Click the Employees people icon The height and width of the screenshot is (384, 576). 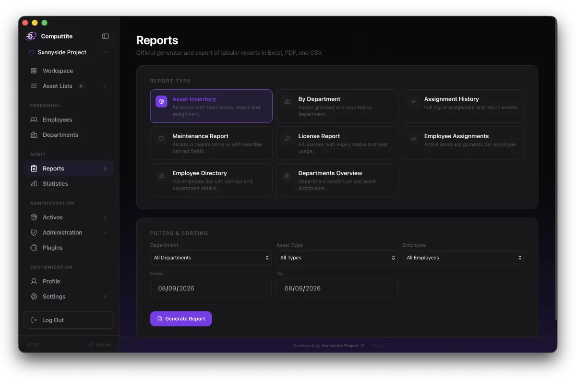[x=34, y=120]
